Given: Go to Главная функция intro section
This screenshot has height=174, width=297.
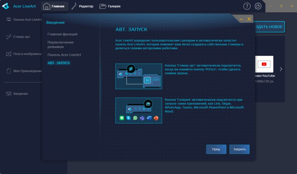Looking at the screenshot, I should 63,34.
